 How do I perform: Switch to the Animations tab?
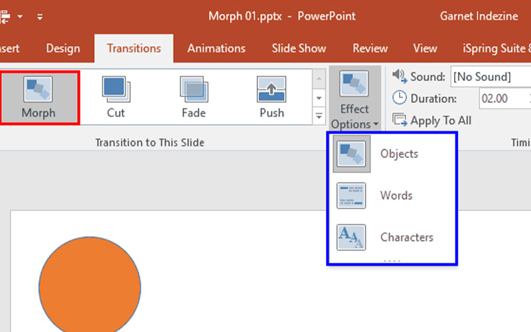(x=216, y=48)
